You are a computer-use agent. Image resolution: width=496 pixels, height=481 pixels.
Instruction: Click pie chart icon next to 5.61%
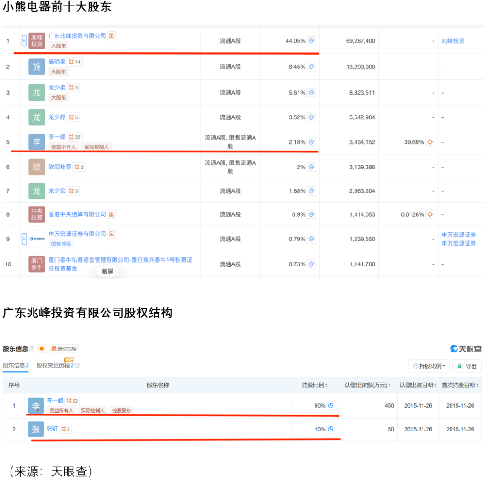tap(311, 93)
